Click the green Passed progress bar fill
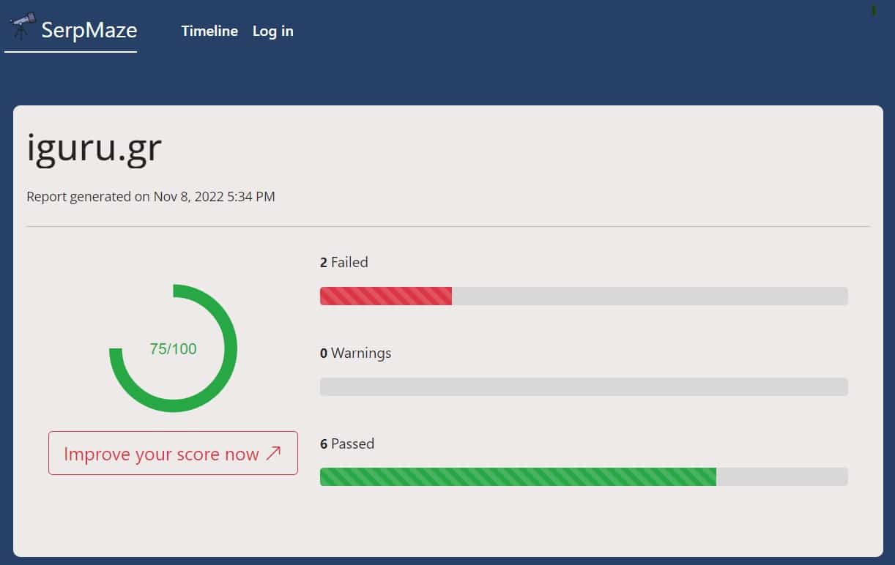This screenshot has width=895, height=565. coord(518,476)
